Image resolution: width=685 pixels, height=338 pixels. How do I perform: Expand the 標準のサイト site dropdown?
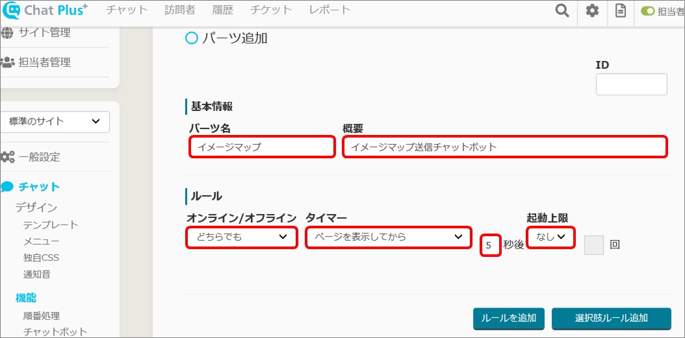[x=55, y=122]
